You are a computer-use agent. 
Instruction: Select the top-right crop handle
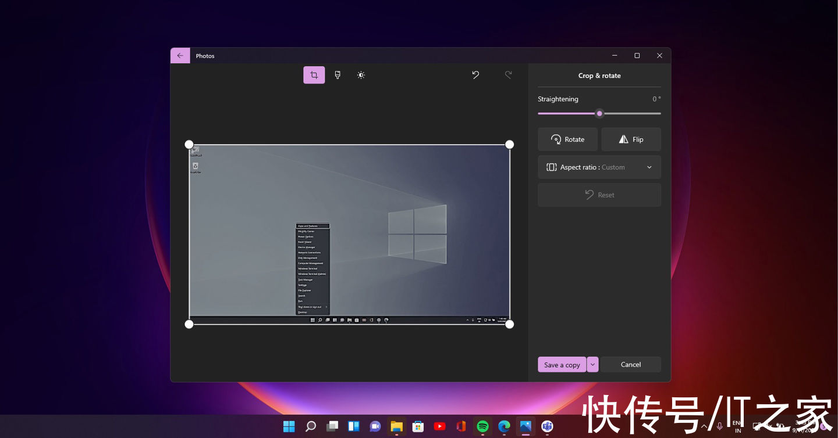(509, 144)
